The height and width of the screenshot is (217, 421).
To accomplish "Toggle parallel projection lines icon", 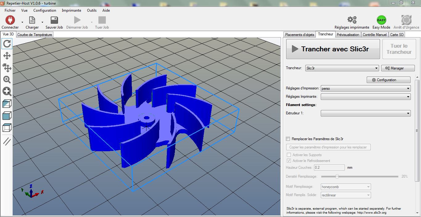I will (x=7, y=141).
